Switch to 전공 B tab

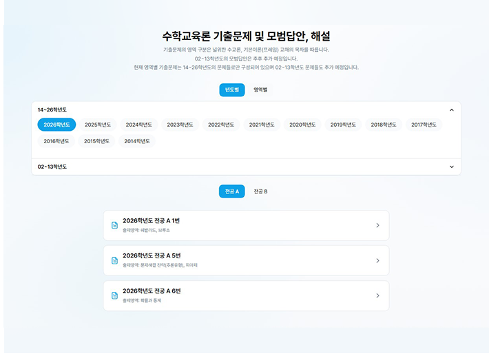tap(260, 191)
